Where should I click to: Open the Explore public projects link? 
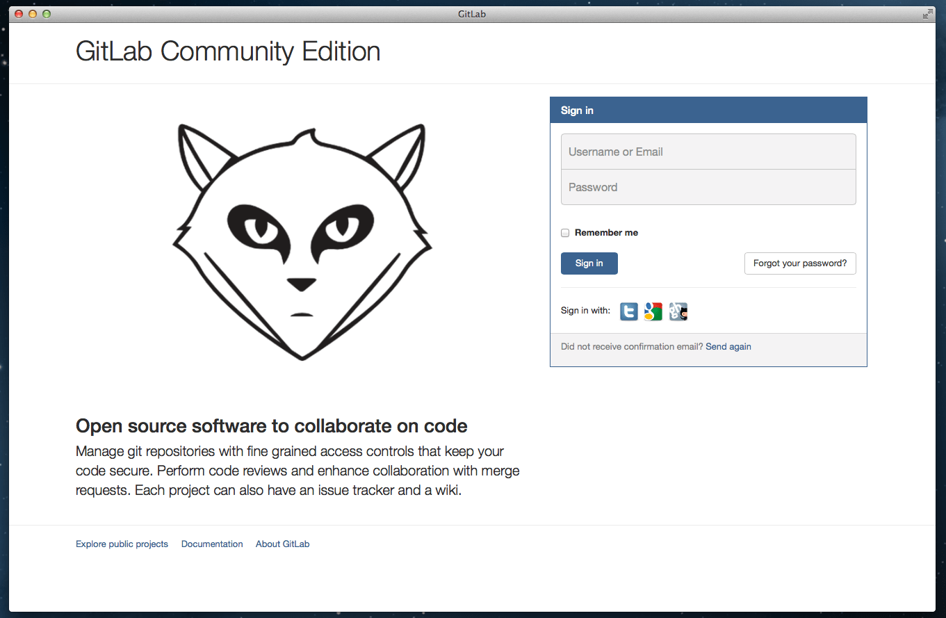click(122, 544)
